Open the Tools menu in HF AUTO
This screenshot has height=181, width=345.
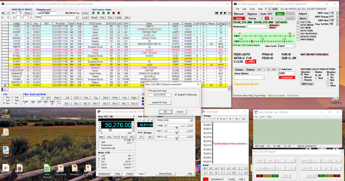(252, 9)
